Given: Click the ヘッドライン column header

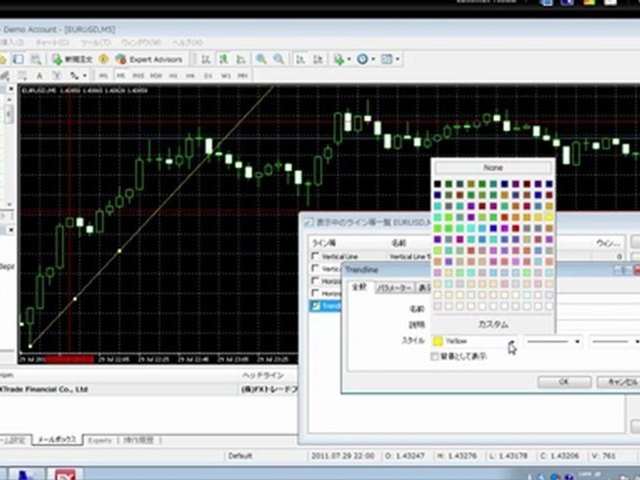Looking at the screenshot, I should tap(263, 375).
